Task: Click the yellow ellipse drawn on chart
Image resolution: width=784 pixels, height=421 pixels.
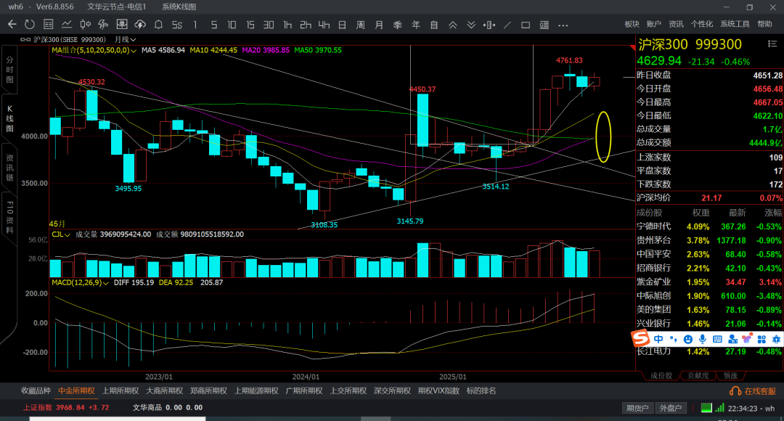Action: (603, 136)
